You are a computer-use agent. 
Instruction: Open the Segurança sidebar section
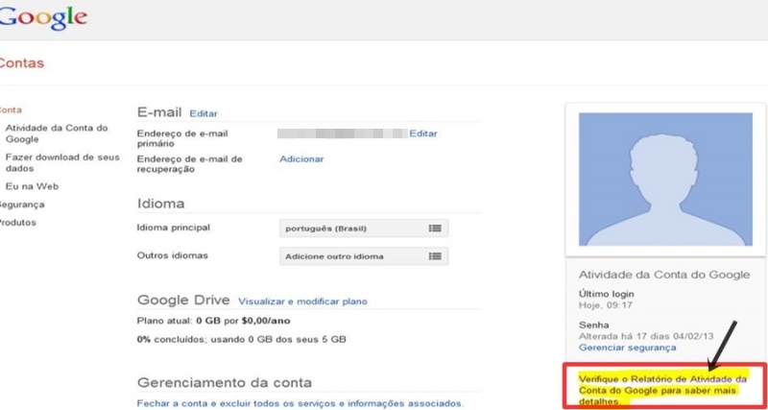point(21,205)
